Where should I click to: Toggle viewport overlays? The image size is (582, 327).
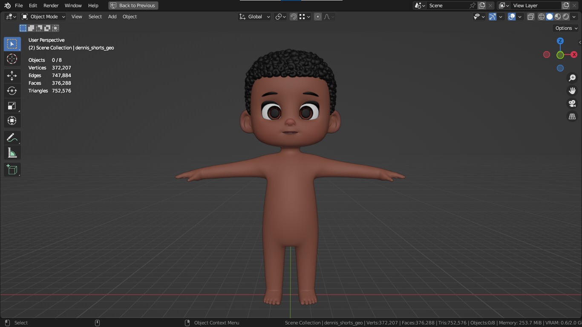[x=512, y=17]
